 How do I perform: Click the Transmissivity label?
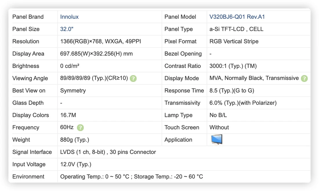coord(182,103)
